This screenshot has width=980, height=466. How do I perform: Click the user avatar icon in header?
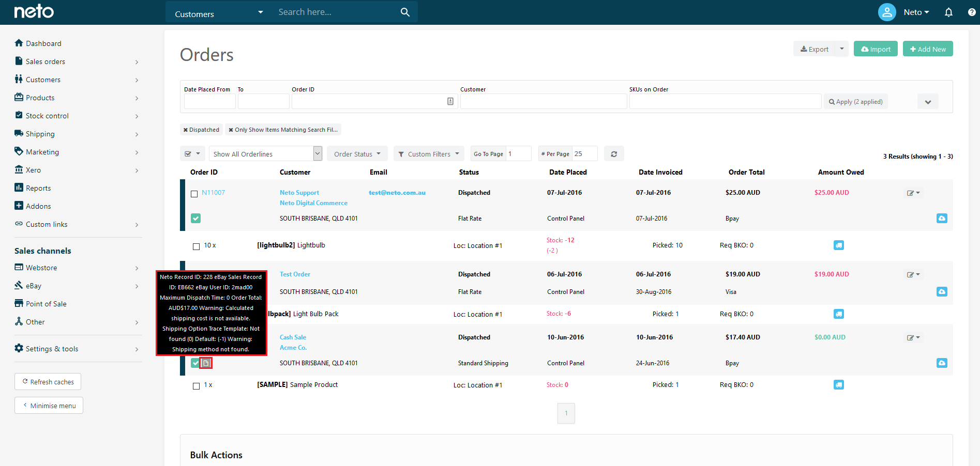click(x=887, y=12)
